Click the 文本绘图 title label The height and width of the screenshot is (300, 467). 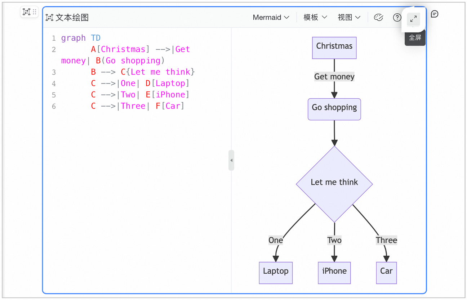tap(72, 17)
